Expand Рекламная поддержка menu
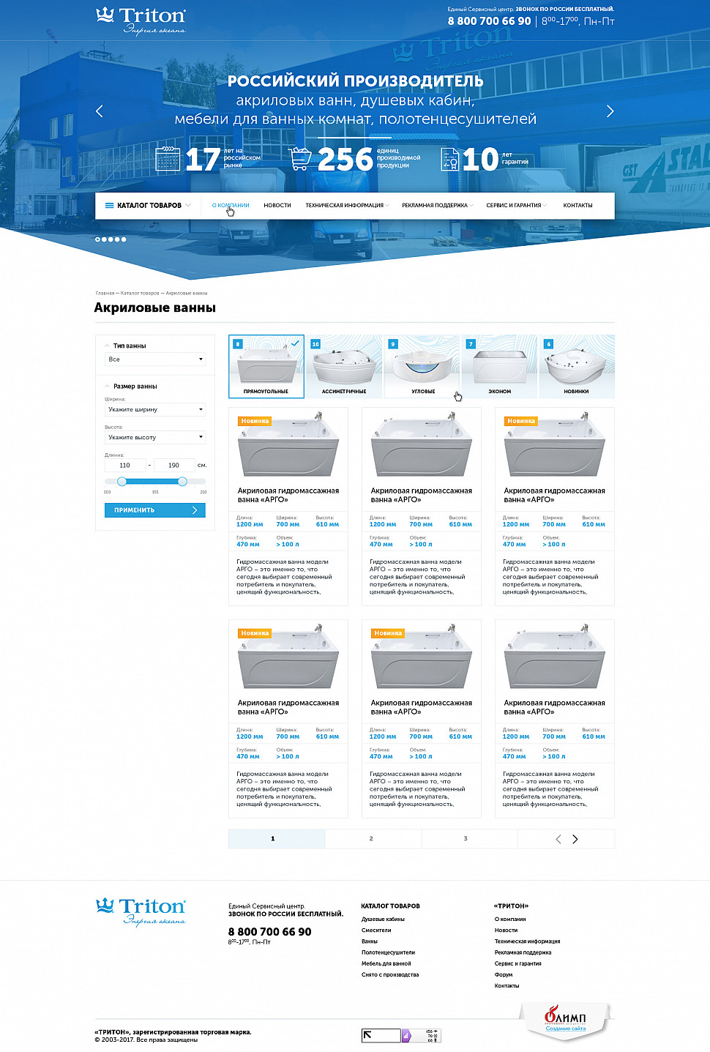This screenshot has height=1052, width=710. pyautogui.click(x=437, y=206)
